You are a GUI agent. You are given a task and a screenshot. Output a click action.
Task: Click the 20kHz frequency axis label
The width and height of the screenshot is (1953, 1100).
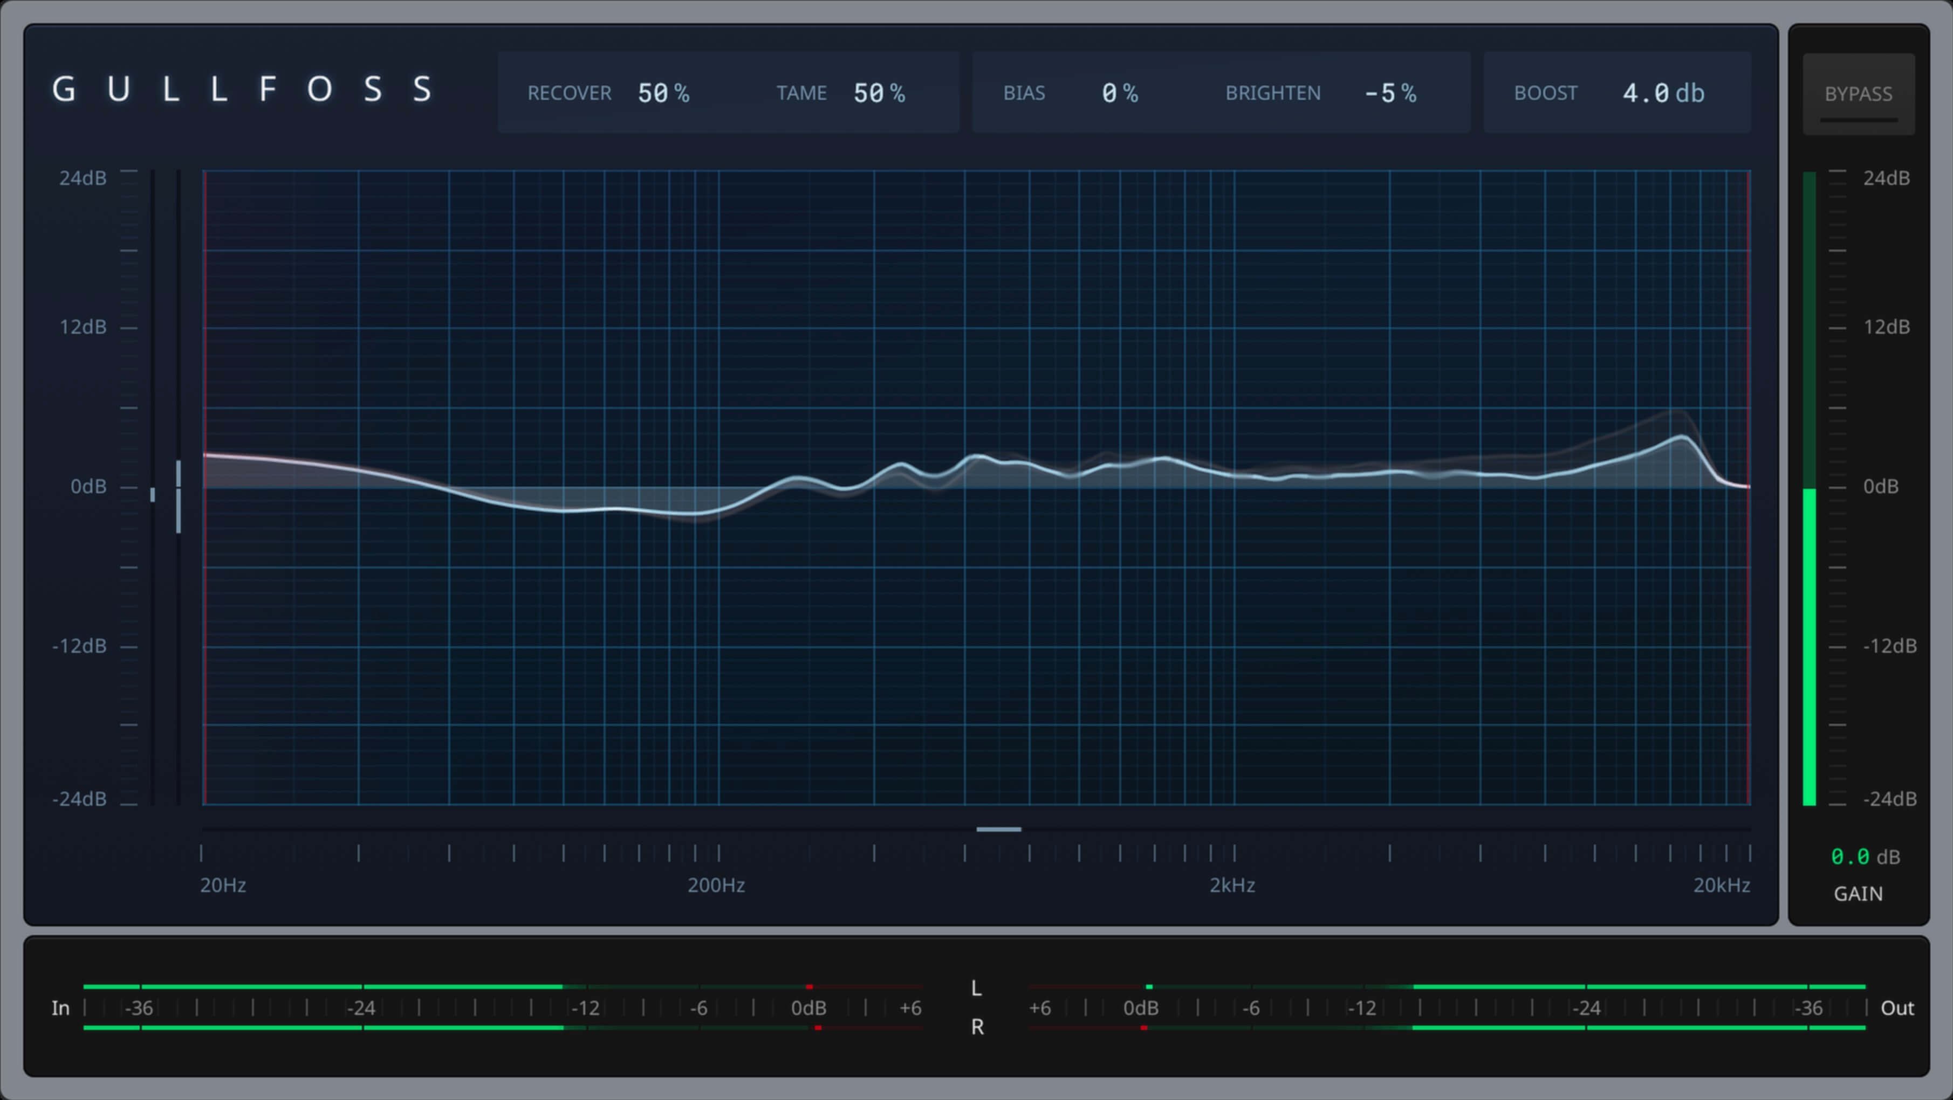1722,885
